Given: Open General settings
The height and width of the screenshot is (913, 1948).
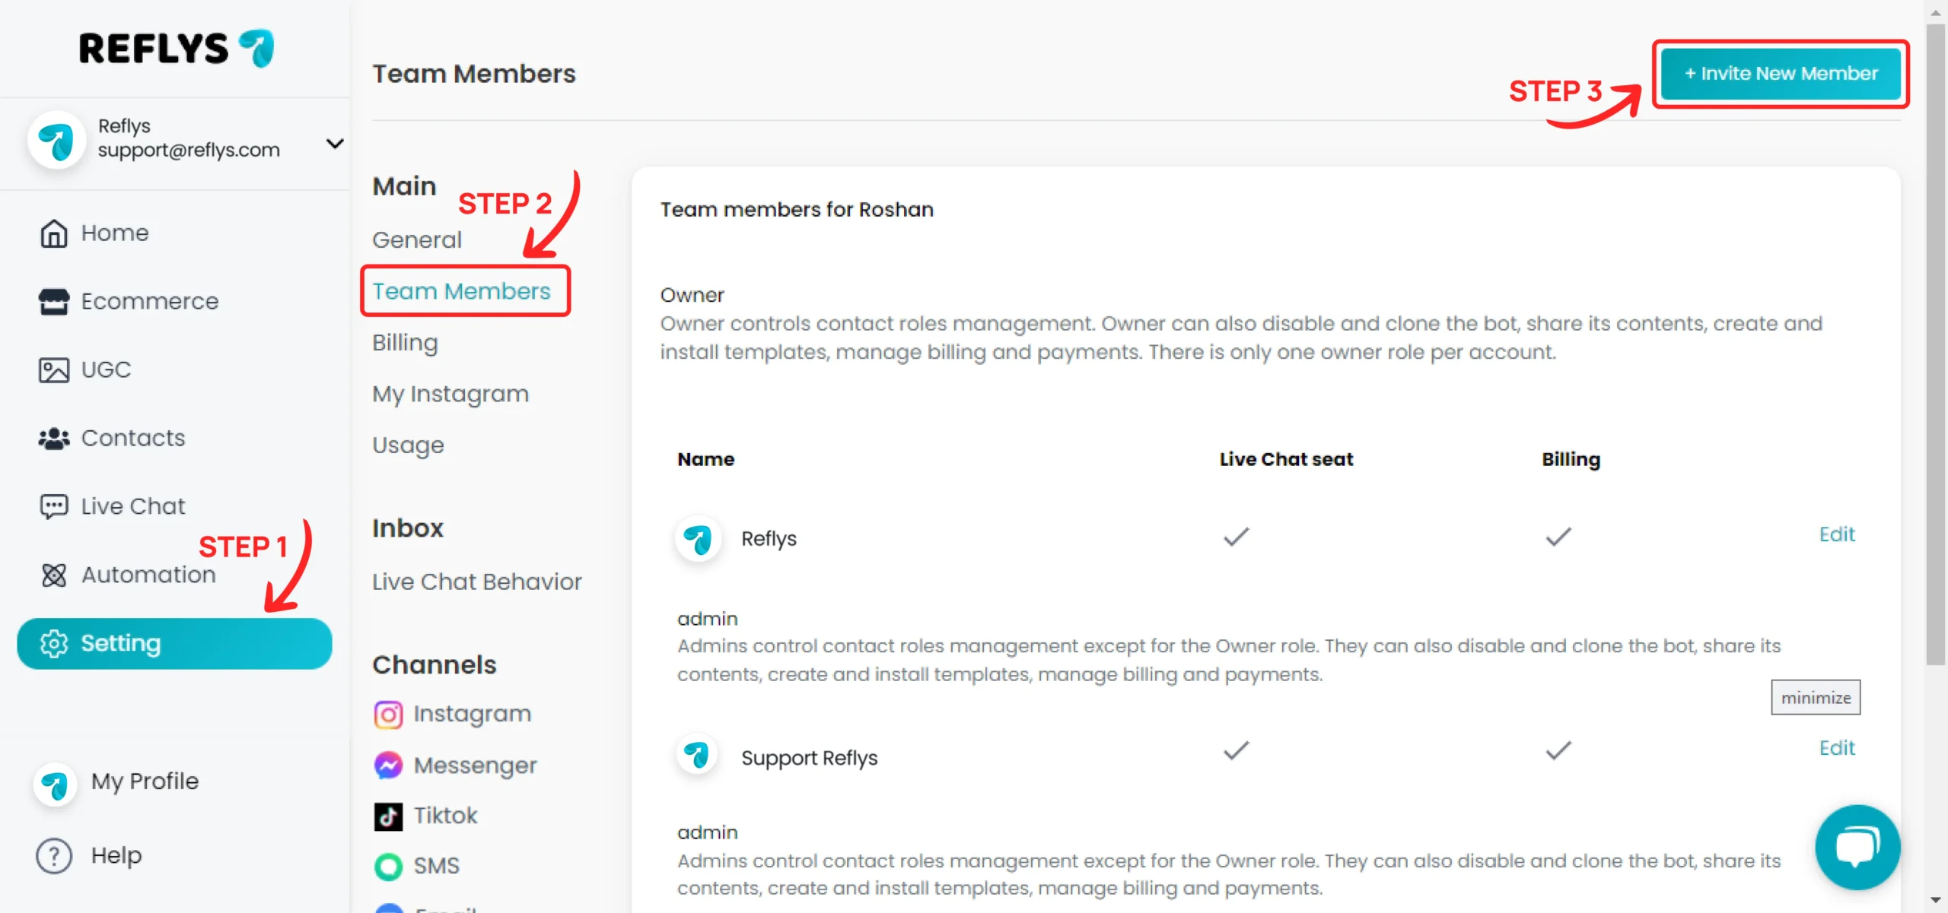Looking at the screenshot, I should click(417, 240).
